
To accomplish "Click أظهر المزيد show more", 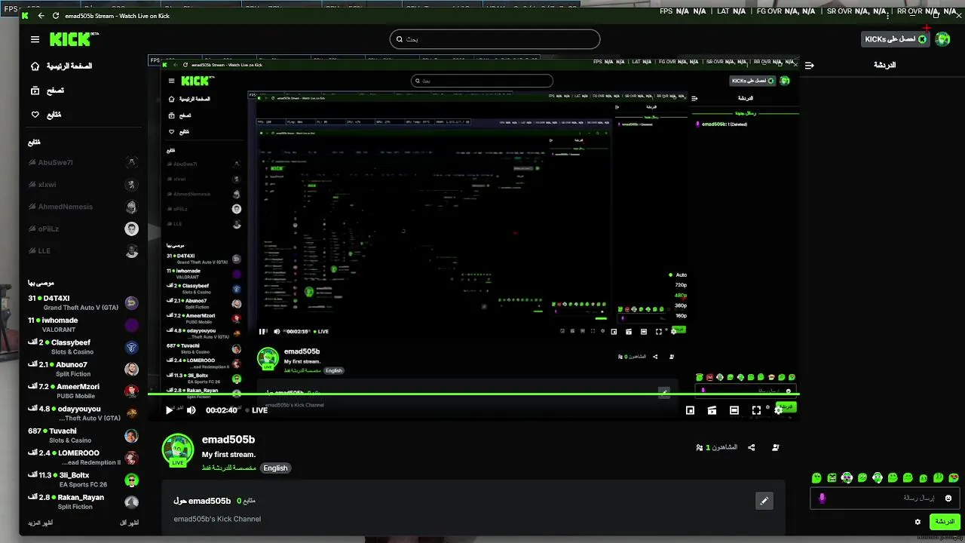I will [x=41, y=523].
